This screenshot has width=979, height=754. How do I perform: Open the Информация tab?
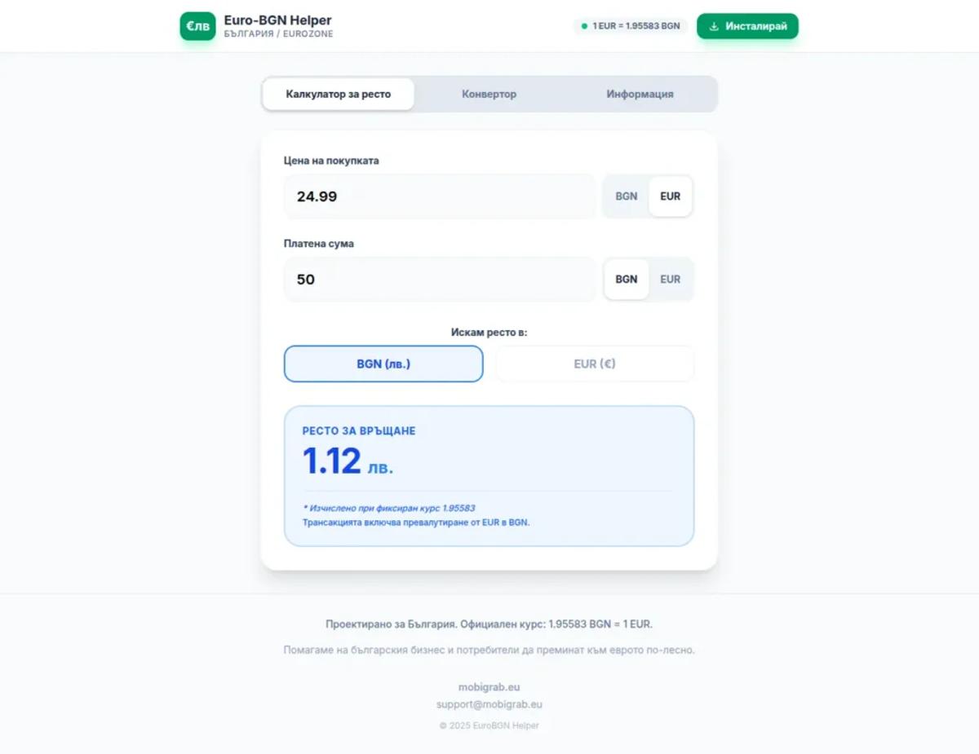[640, 94]
